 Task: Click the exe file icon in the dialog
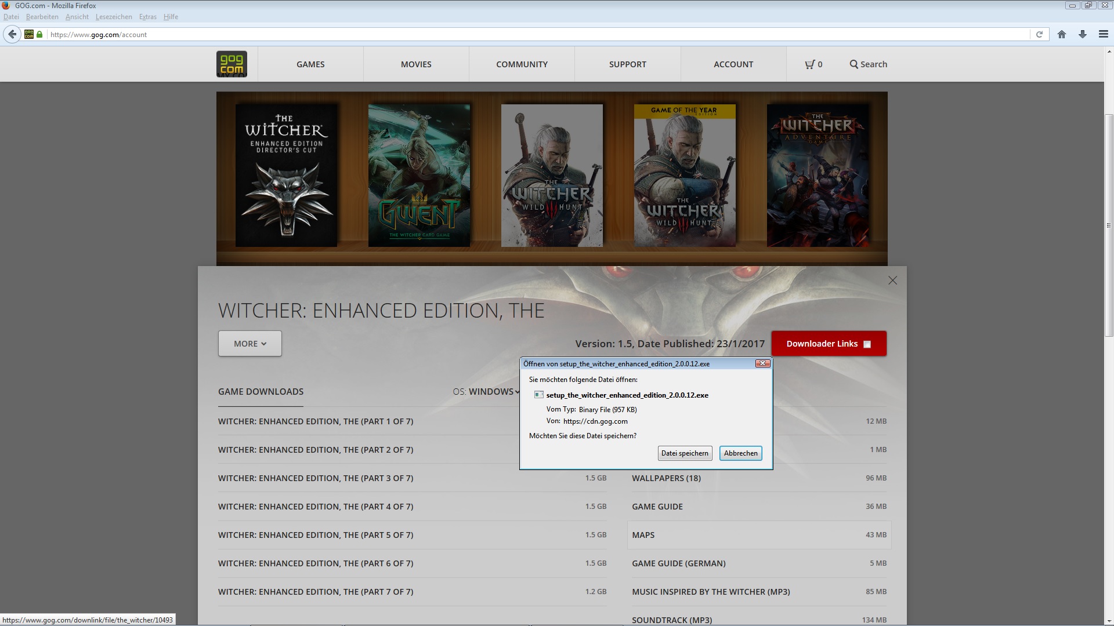(538, 395)
